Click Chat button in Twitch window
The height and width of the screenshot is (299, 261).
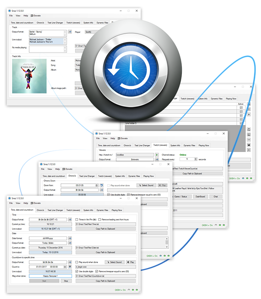click(x=216, y=196)
